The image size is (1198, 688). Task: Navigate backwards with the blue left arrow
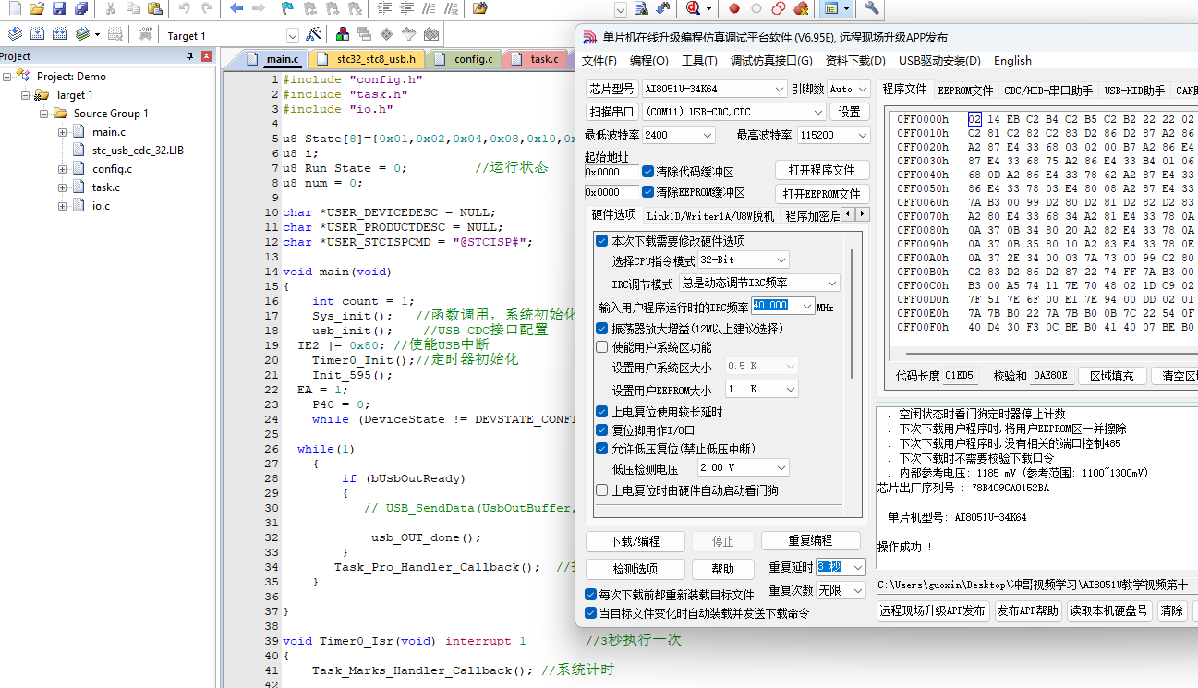[236, 8]
